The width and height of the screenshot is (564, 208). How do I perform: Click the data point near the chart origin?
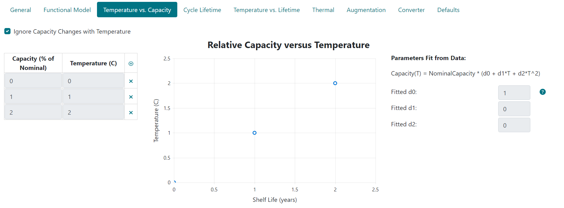point(175,182)
